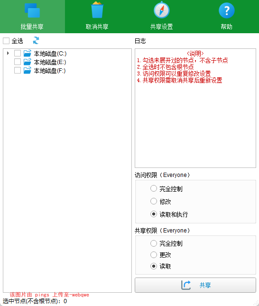Select the 修改 access permission radio
This screenshot has height=306, width=259.
click(x=154, y=201)
